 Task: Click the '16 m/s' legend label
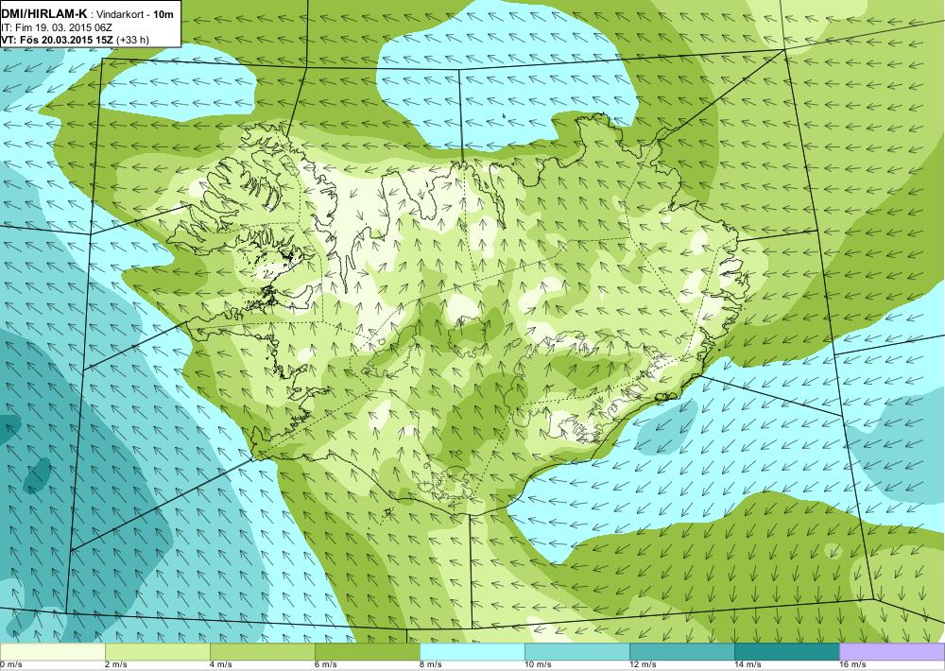(852, 665)
